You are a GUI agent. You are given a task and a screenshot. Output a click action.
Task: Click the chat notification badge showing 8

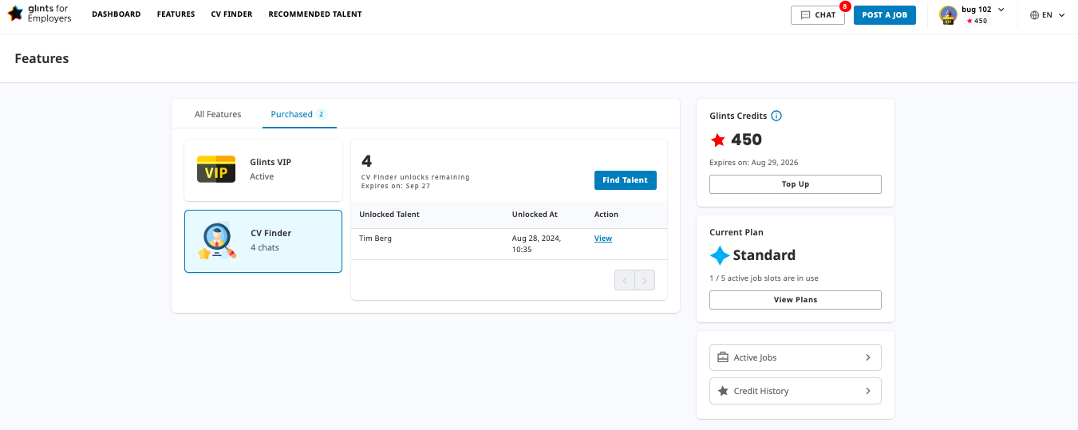pyautogui.click(x=845, y=6)
